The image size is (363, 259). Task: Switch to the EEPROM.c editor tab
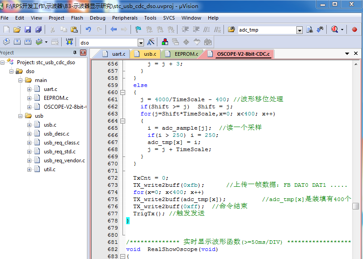coord(183,54)
